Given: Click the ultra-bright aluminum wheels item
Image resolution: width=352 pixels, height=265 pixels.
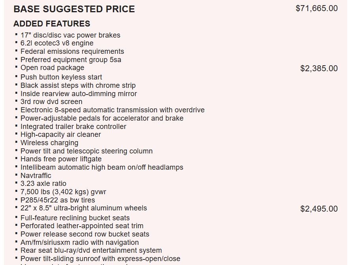Looking at the screenshot, I should [x=84, y=208].
